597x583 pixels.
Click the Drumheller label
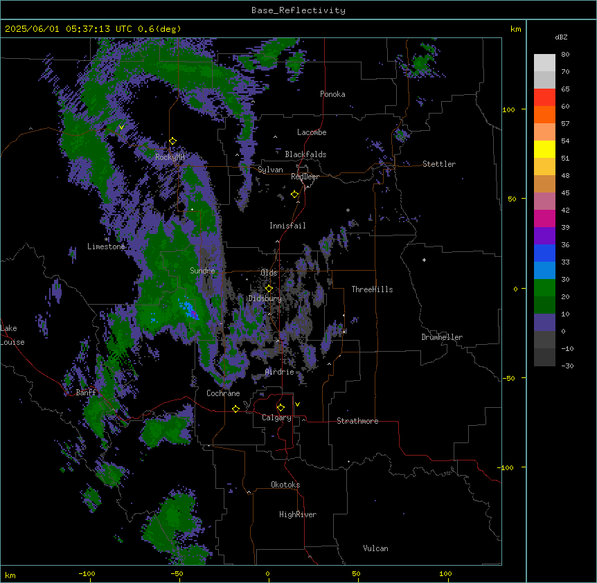tap(442, 337)
